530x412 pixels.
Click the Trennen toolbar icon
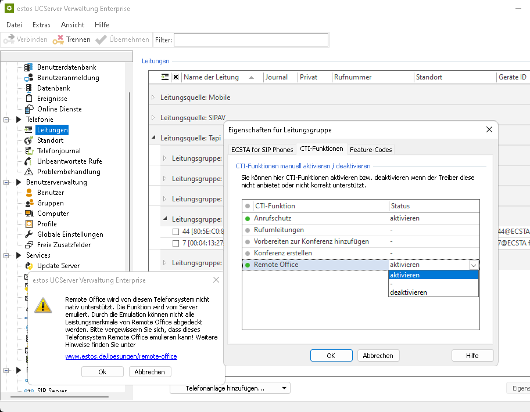[58, 39]
